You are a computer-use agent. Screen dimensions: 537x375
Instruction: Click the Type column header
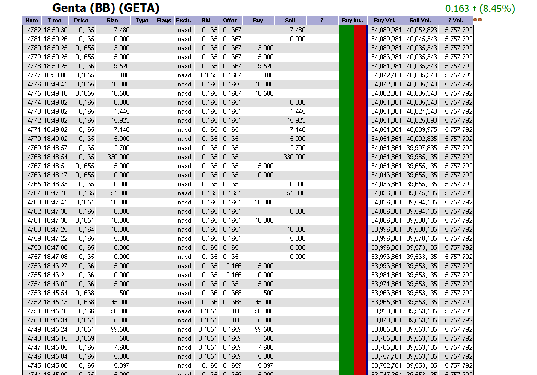142,20
